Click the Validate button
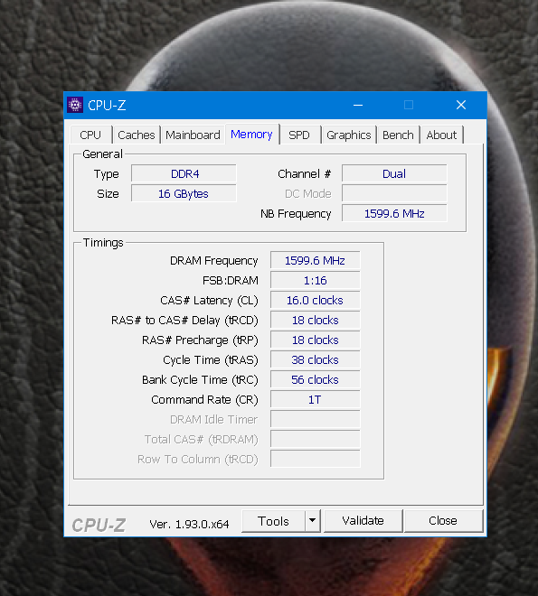The width and height of the screenshot is (538, 596). tap(363, 521)
